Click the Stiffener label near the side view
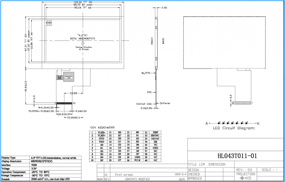The height and width of the screenshot is (182, 285). pyautogui.click(x=165, y=103)
